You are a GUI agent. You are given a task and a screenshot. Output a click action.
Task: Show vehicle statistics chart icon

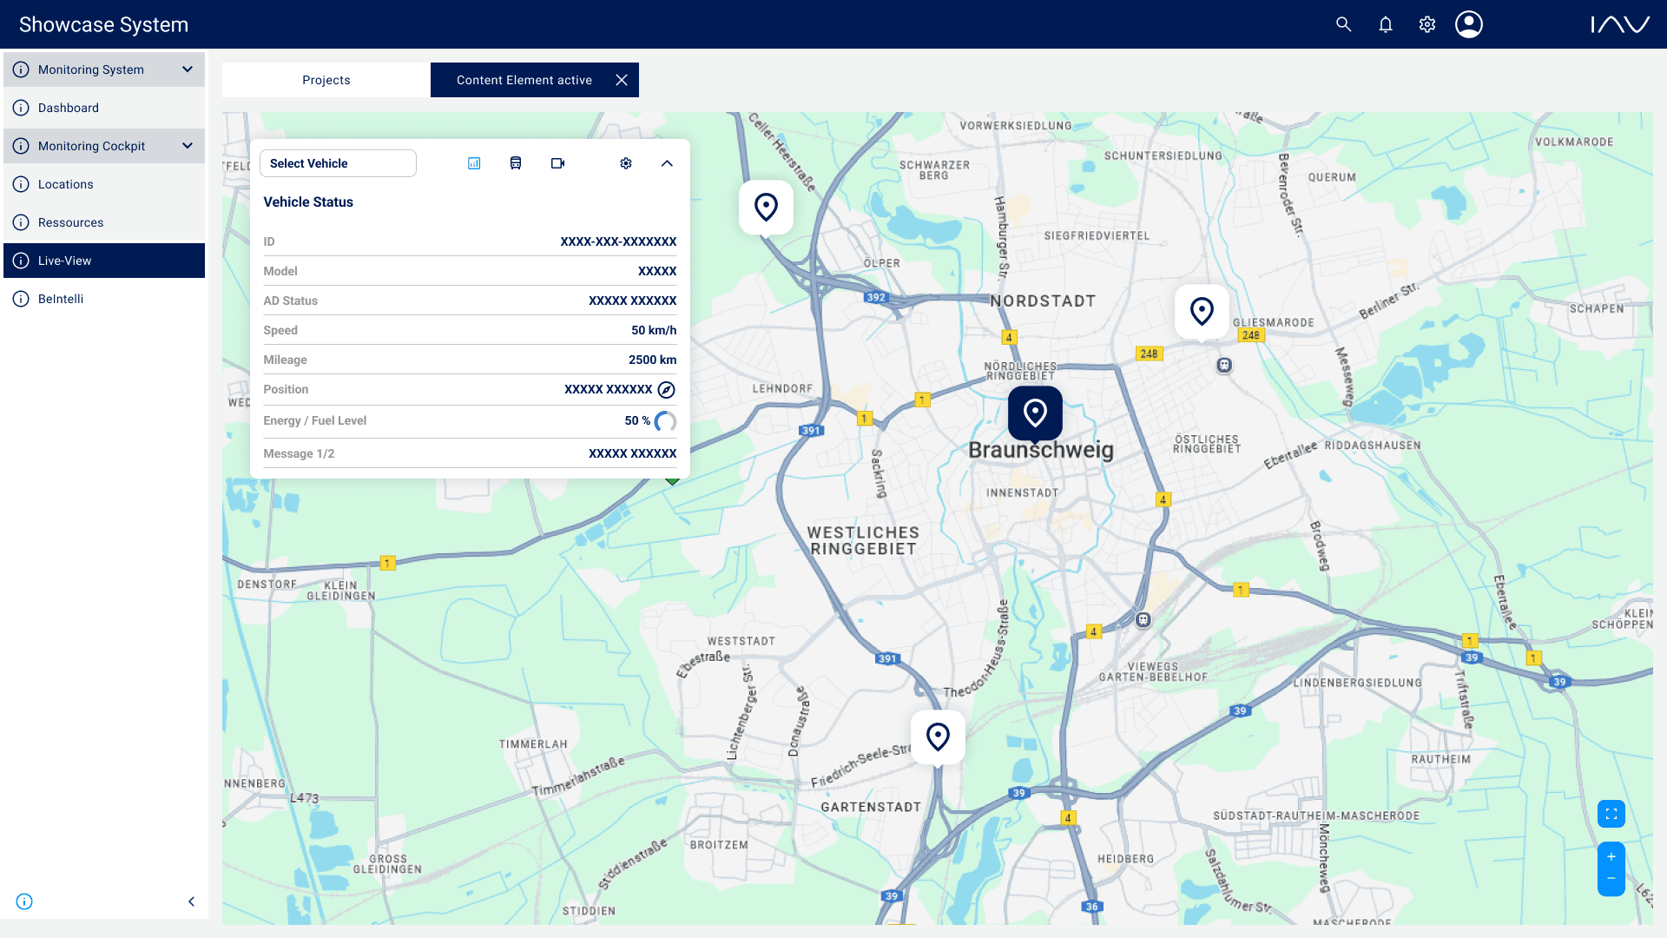click(474, 163)
